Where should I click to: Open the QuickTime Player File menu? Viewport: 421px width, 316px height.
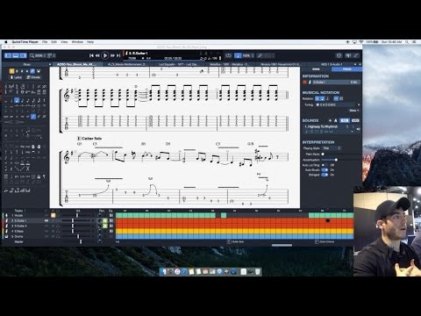[x=45, y=42]
